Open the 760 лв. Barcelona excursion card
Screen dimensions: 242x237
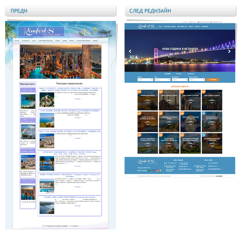point(169,143)
